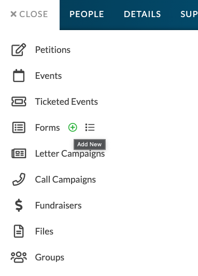
Task: Close the sidebar menu
Action: (x=29, y=14)
